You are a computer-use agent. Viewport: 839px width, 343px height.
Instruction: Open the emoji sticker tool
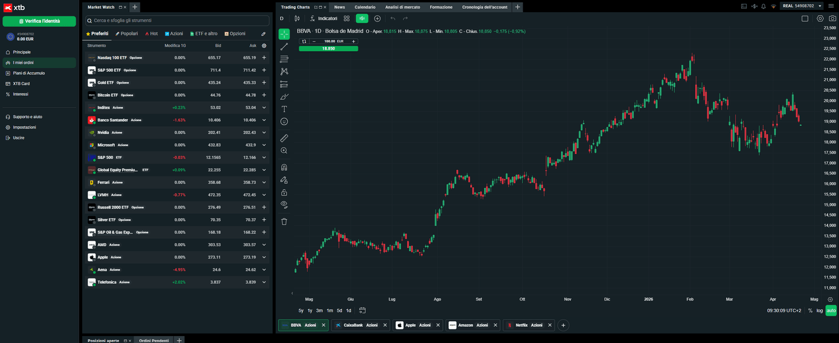coord(284,122)
